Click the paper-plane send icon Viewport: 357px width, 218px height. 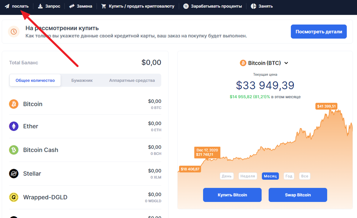[x=7, y=6]
